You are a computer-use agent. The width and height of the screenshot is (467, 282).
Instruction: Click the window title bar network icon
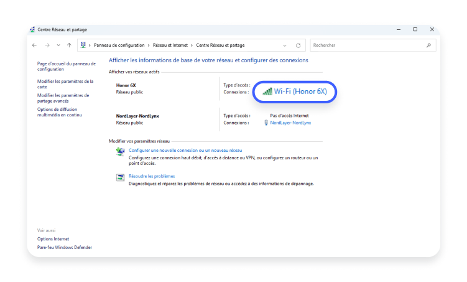(x=32, y=29)
